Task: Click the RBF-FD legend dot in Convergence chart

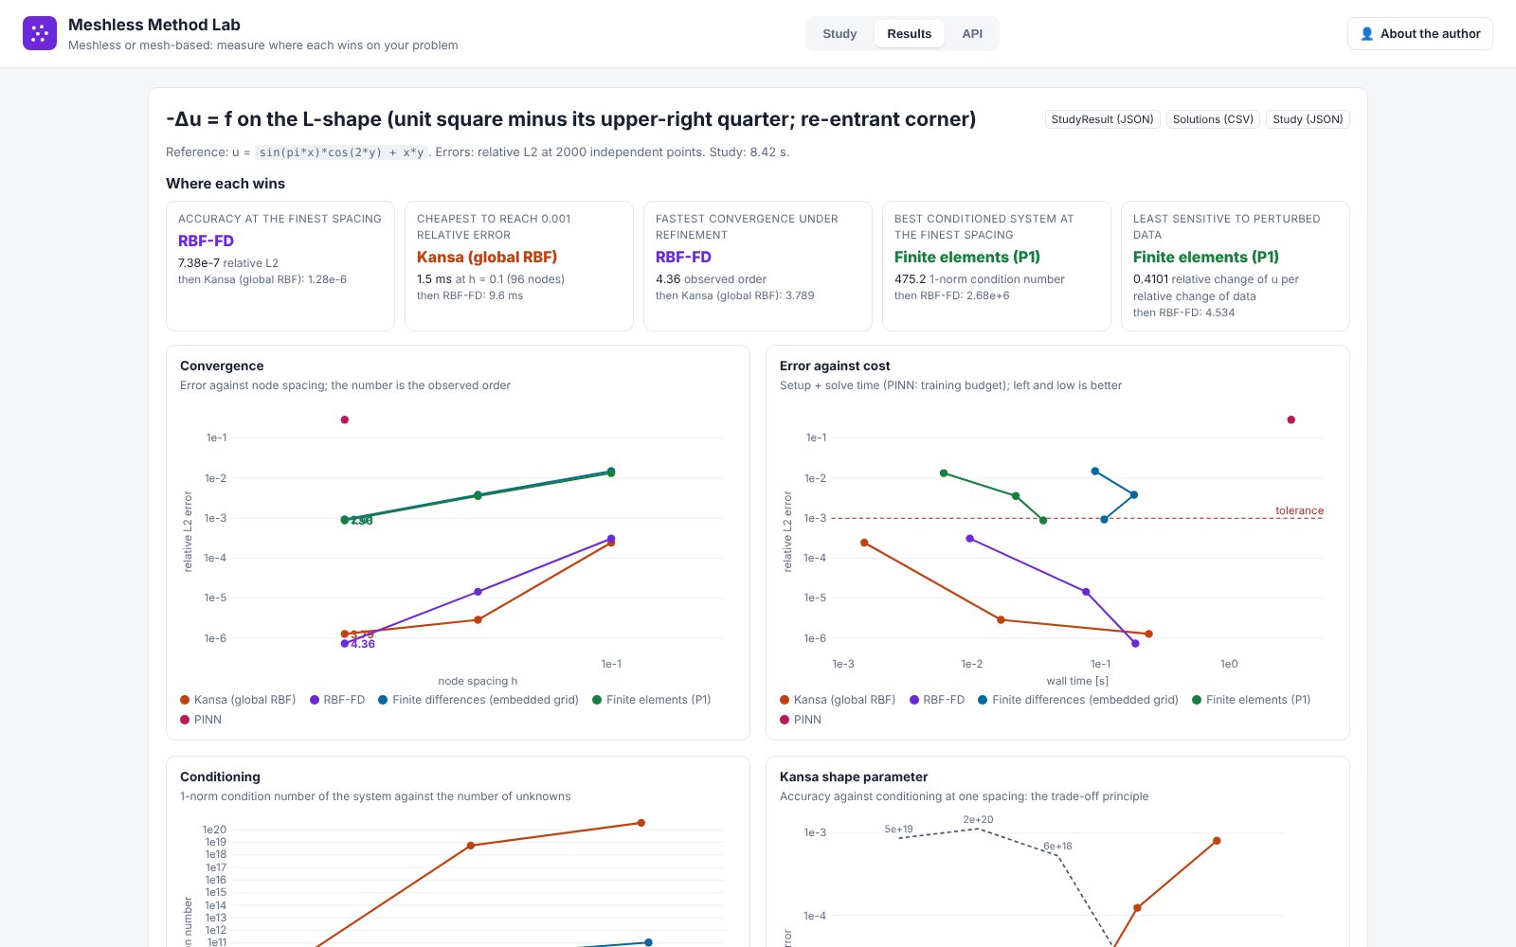Action: click(315, 700)
